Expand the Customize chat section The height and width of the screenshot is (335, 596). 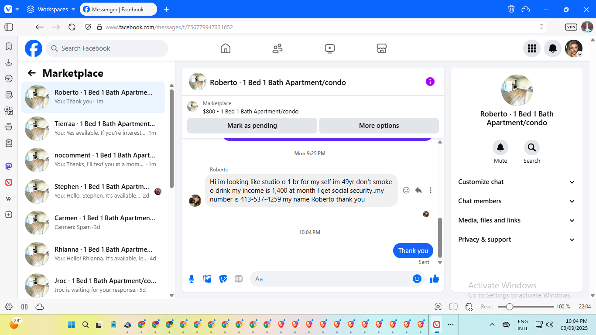coord(517,182)
